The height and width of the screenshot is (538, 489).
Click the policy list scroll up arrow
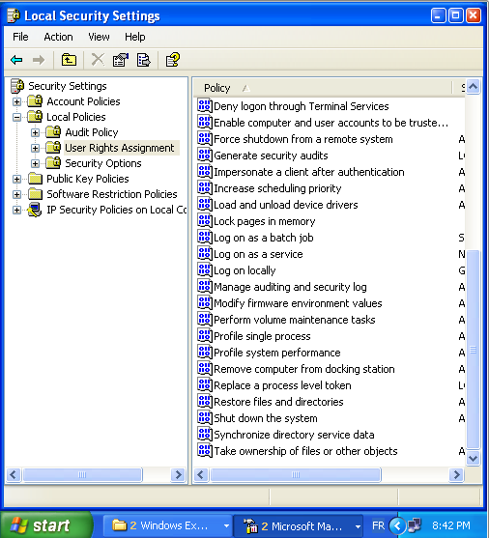pyautogui.click(x=474, y=87)
